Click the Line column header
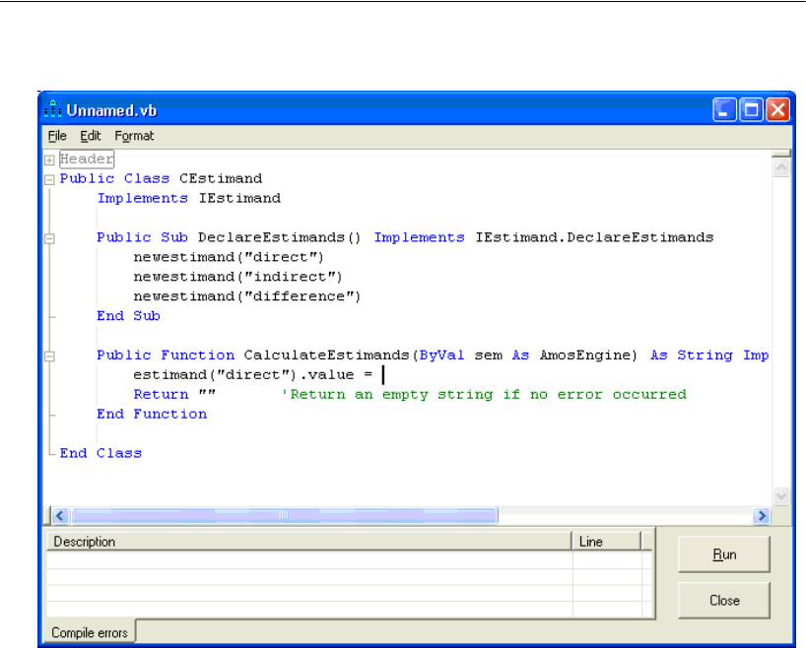The width and height of the screenshot is (806, 648). 607,542
